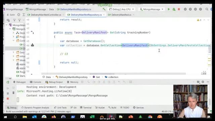Open the warnings indicator showing 8 issues
The image size is (215, 121).
click(x=199, y=20)
